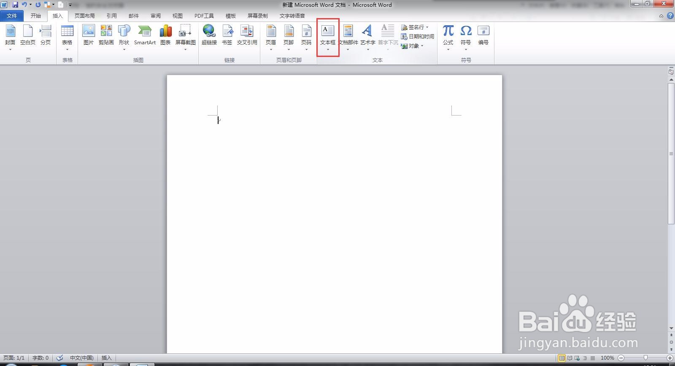
Task: Open the 文字转语音 tab
Action: (292, 16)
